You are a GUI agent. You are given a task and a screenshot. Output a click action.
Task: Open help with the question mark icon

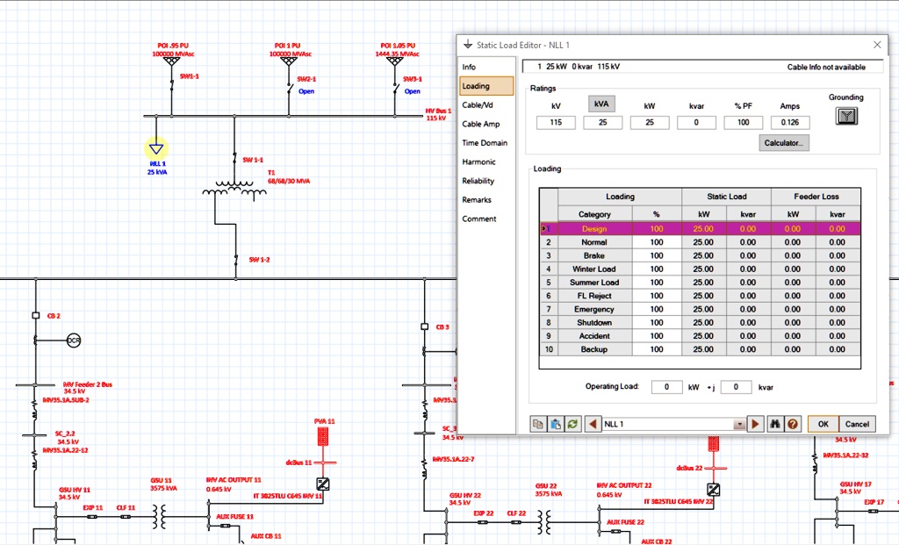pyautogui.click(x=793, y=424)
